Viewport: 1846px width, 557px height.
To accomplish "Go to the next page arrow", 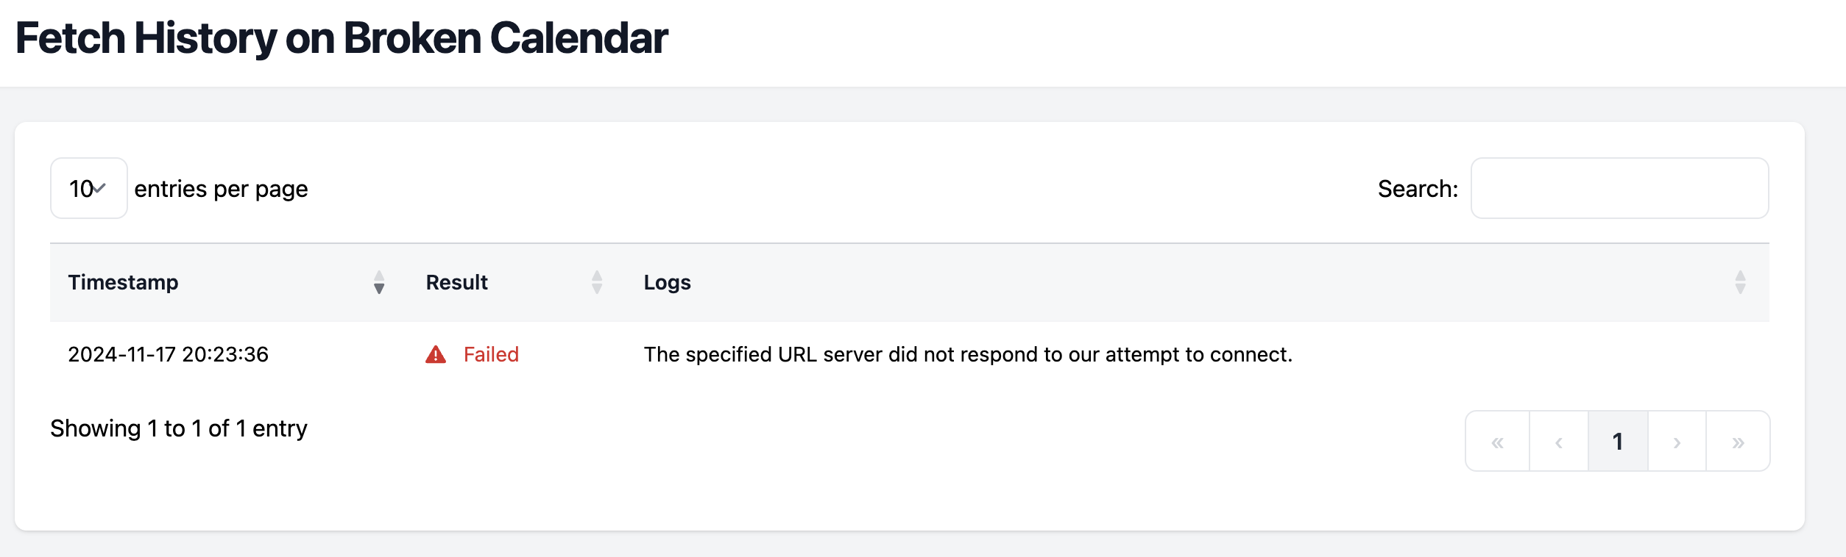I will pos(1677,442).
